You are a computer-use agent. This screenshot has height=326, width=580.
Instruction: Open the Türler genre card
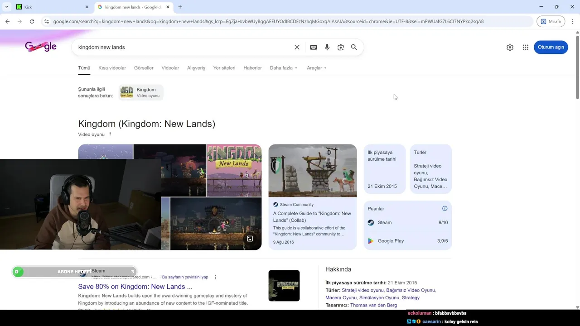point(431,169)
